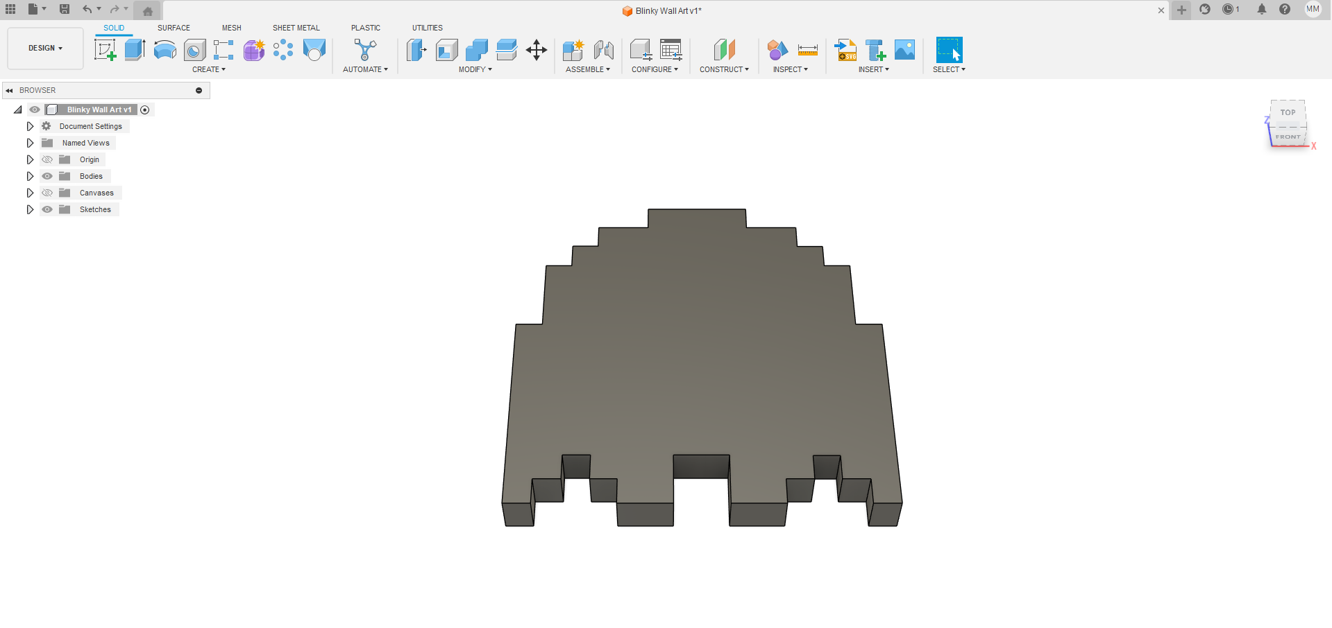Activate the Blinky Wall Art v1 radio button
Image resolution: width=1332 pixels, height=628 pixels.
144,110
